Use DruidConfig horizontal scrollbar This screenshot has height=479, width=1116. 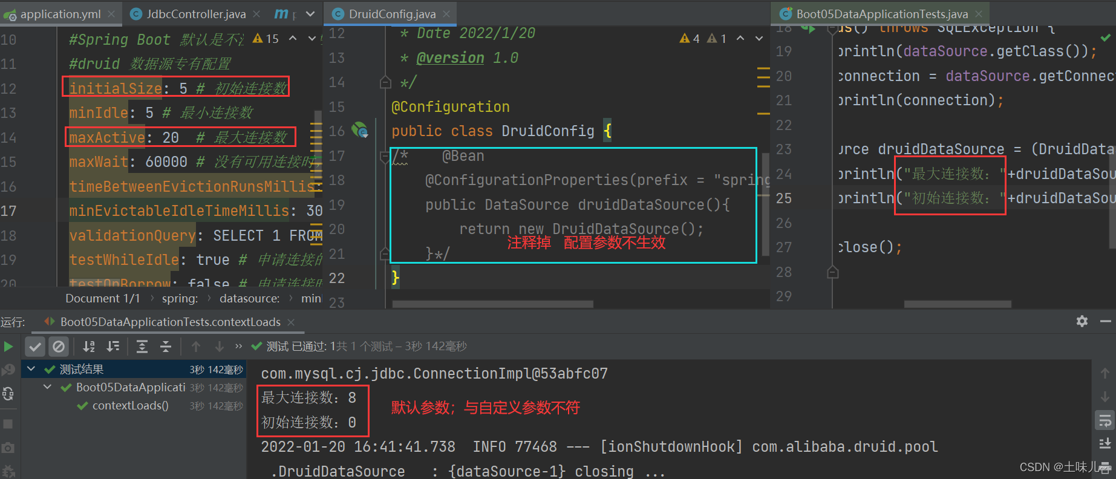493,304
